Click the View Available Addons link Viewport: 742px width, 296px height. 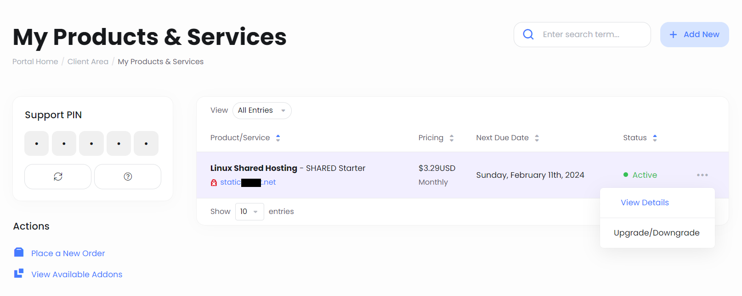pos(77,274)
